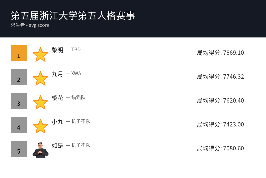Viewport: 266px width, 178px height.
Task: Click team label XWA
Action: click(x=76, y=73)
